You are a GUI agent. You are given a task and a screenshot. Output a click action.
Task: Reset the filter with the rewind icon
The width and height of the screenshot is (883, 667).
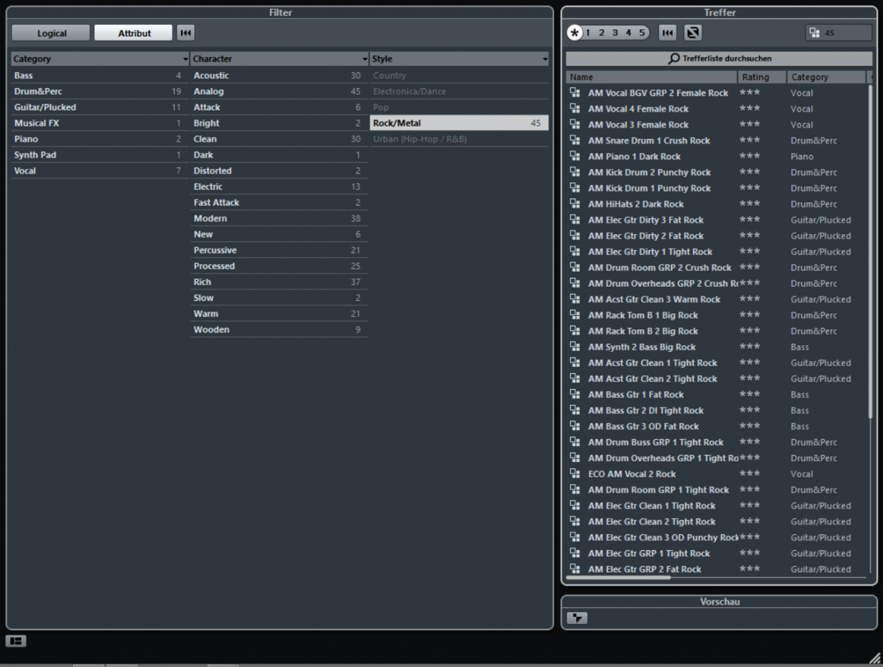[185, 33]
